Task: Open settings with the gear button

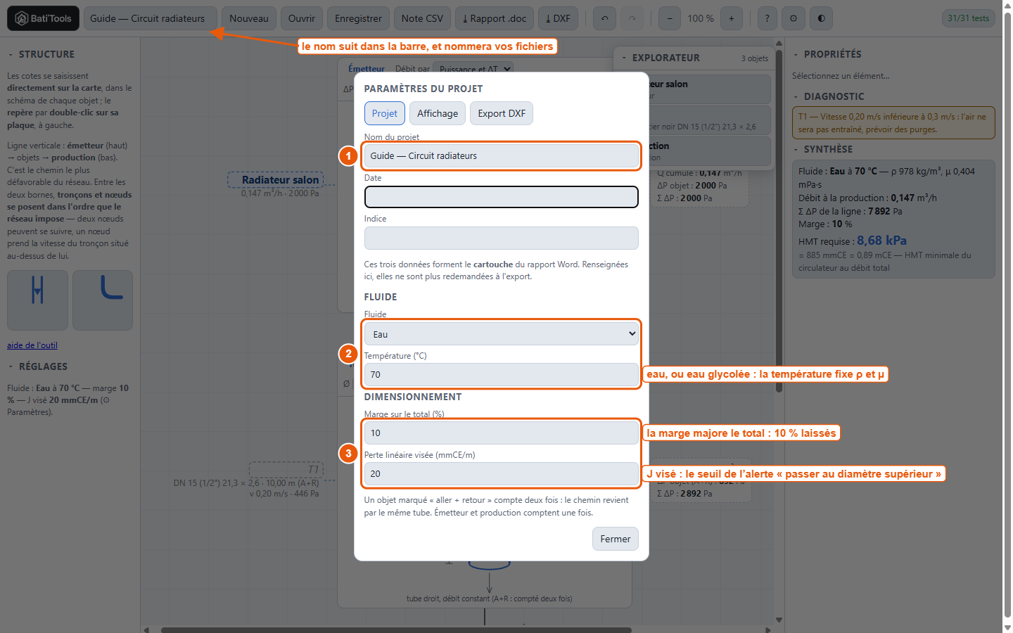Action: pyautogui.click(x=794, y=18)
